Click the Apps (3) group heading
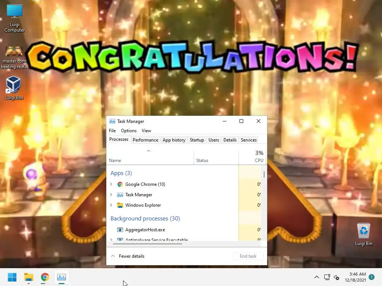Screen dimensions: 382x286 (121, 173)
